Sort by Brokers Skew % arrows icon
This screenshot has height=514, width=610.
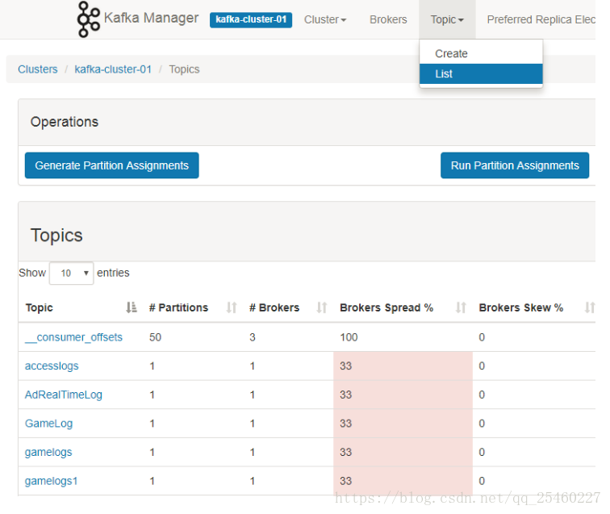coord(589,307)
